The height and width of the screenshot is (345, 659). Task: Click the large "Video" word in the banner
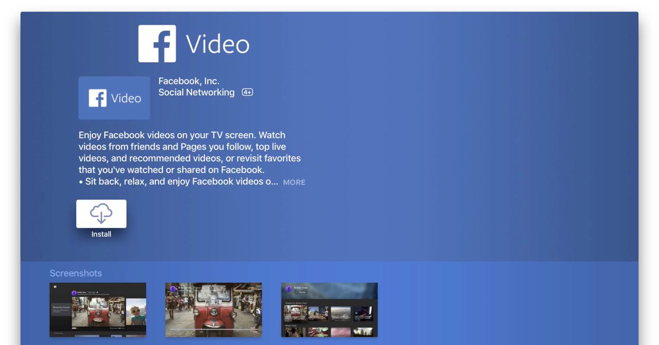tap(217, 44)
